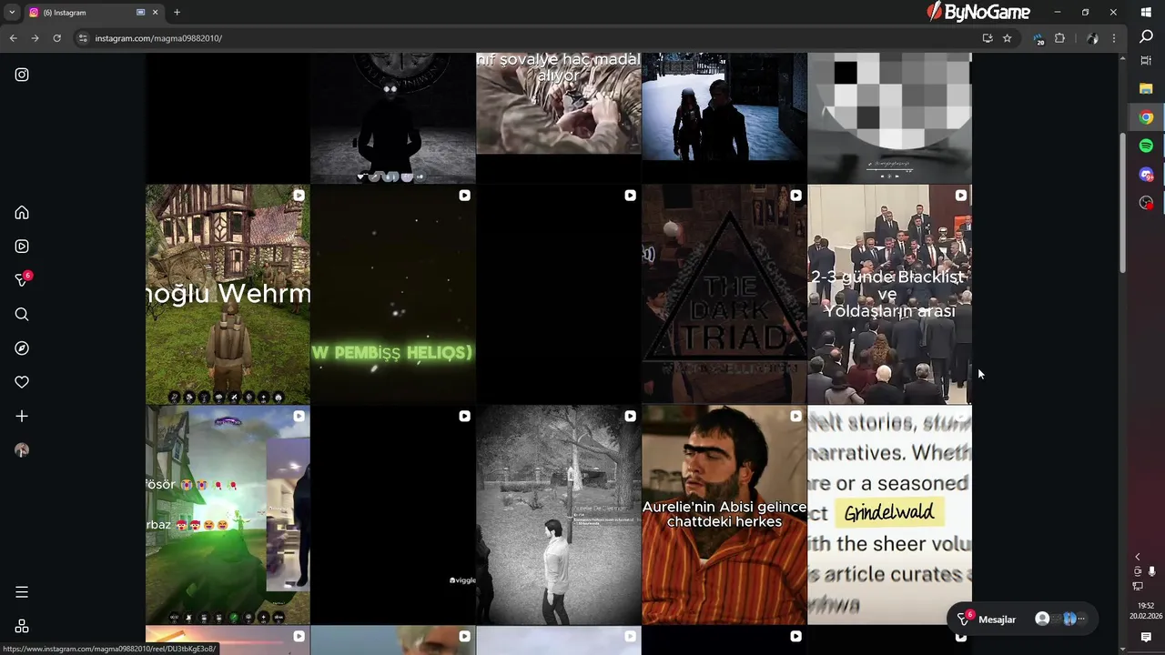Open Windows taskbar search
Viewport: 1165px width, 655px height.
click(1146, 36)
